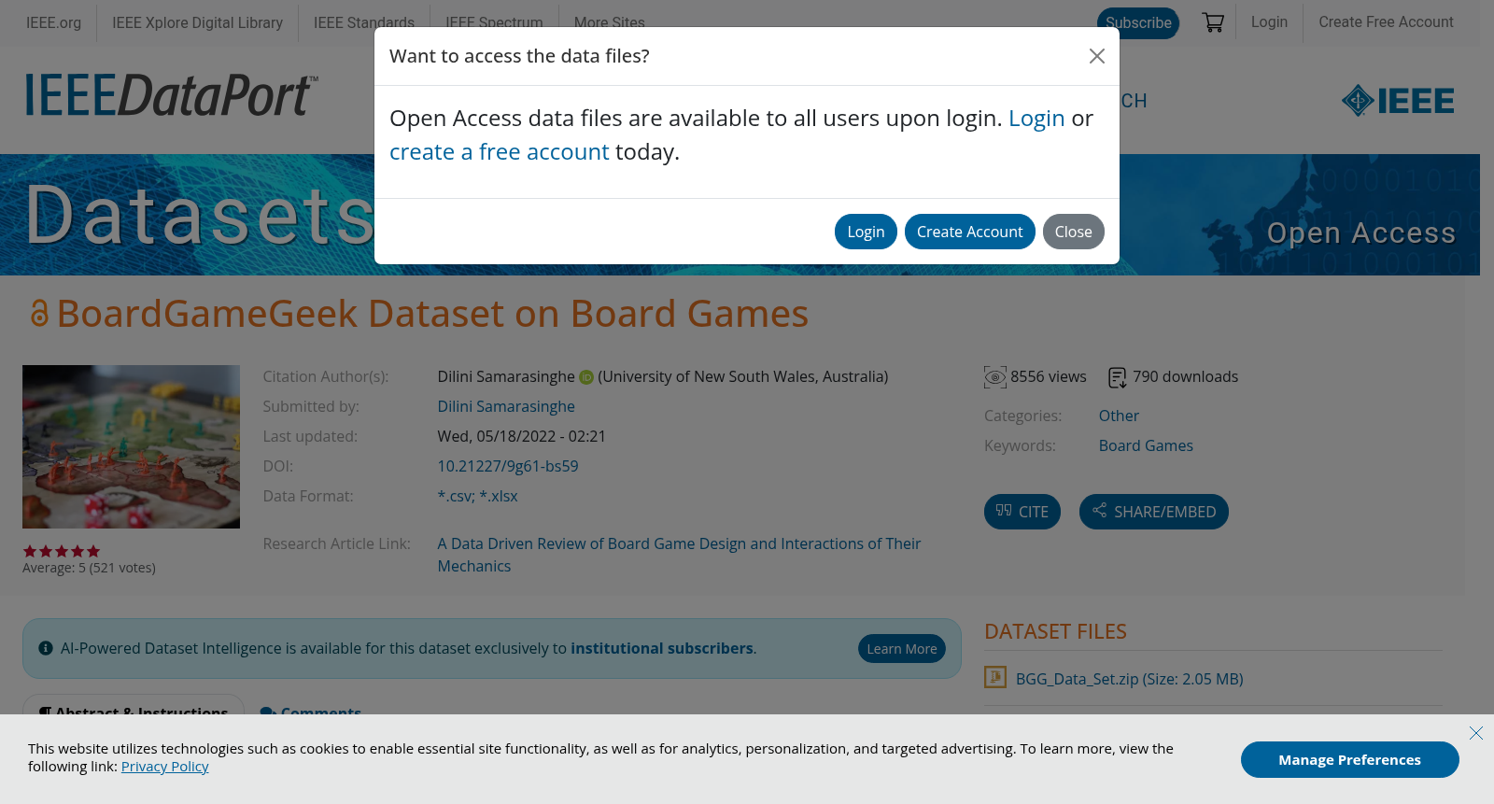
Task: Open the More Sites menu
Action: (x=609, y=22)
